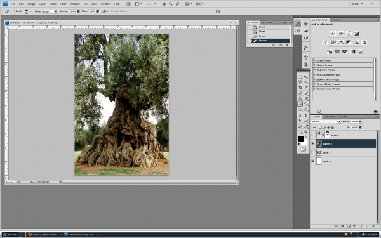This screenshot has height=238, width=381.
Task: Open the Filter menu
Action: point(63,4)
